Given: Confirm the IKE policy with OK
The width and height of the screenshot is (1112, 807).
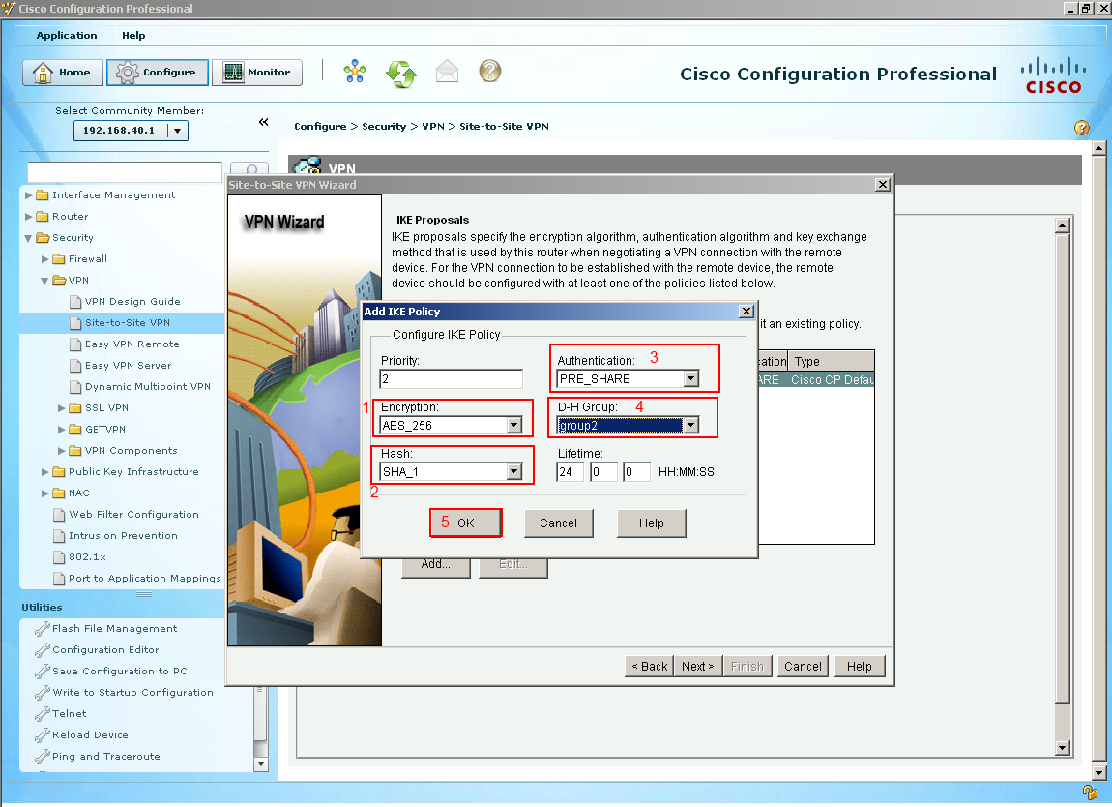Looking at the screenshot, I should pos(466,523).
